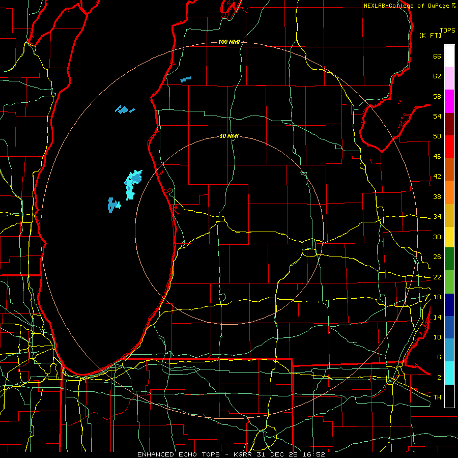Screen dimensions: 458x458
Task: Click the '46' legend value
Action: point(437,157)
